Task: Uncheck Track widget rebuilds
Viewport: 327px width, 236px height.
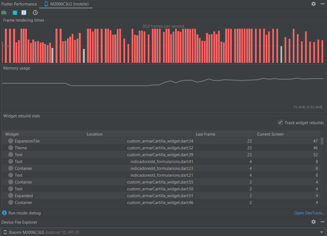Action: point(280,123)
